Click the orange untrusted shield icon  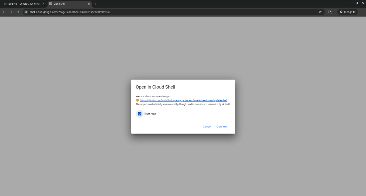coord(137,100)
